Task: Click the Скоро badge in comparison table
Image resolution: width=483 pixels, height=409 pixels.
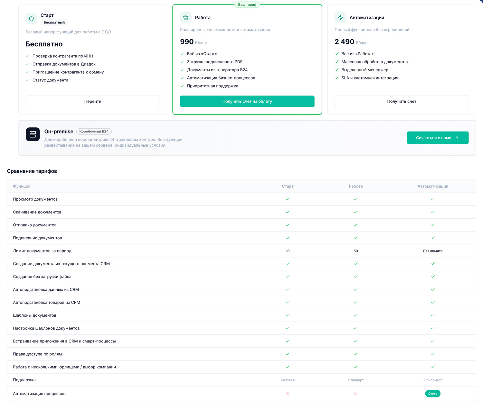Action: coord(432,394)
